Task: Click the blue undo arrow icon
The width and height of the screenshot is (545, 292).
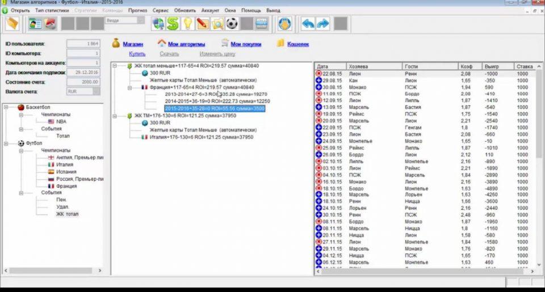Action: point(308,24)
